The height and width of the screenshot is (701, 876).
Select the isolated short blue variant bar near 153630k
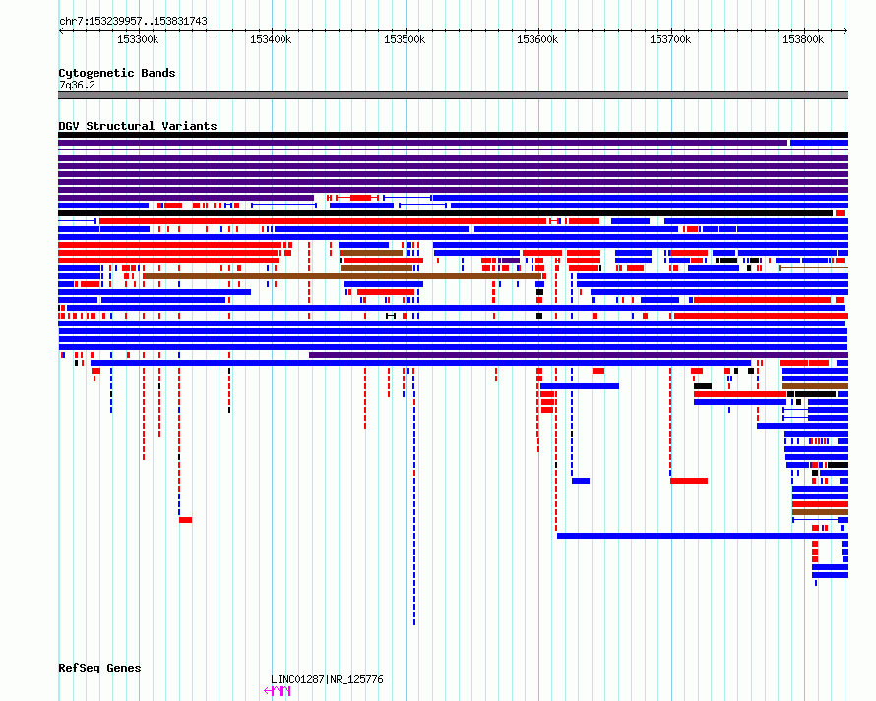[581, 481]
